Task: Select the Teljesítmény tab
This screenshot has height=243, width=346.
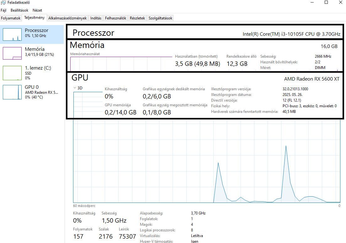Action: tap(35, 18)
